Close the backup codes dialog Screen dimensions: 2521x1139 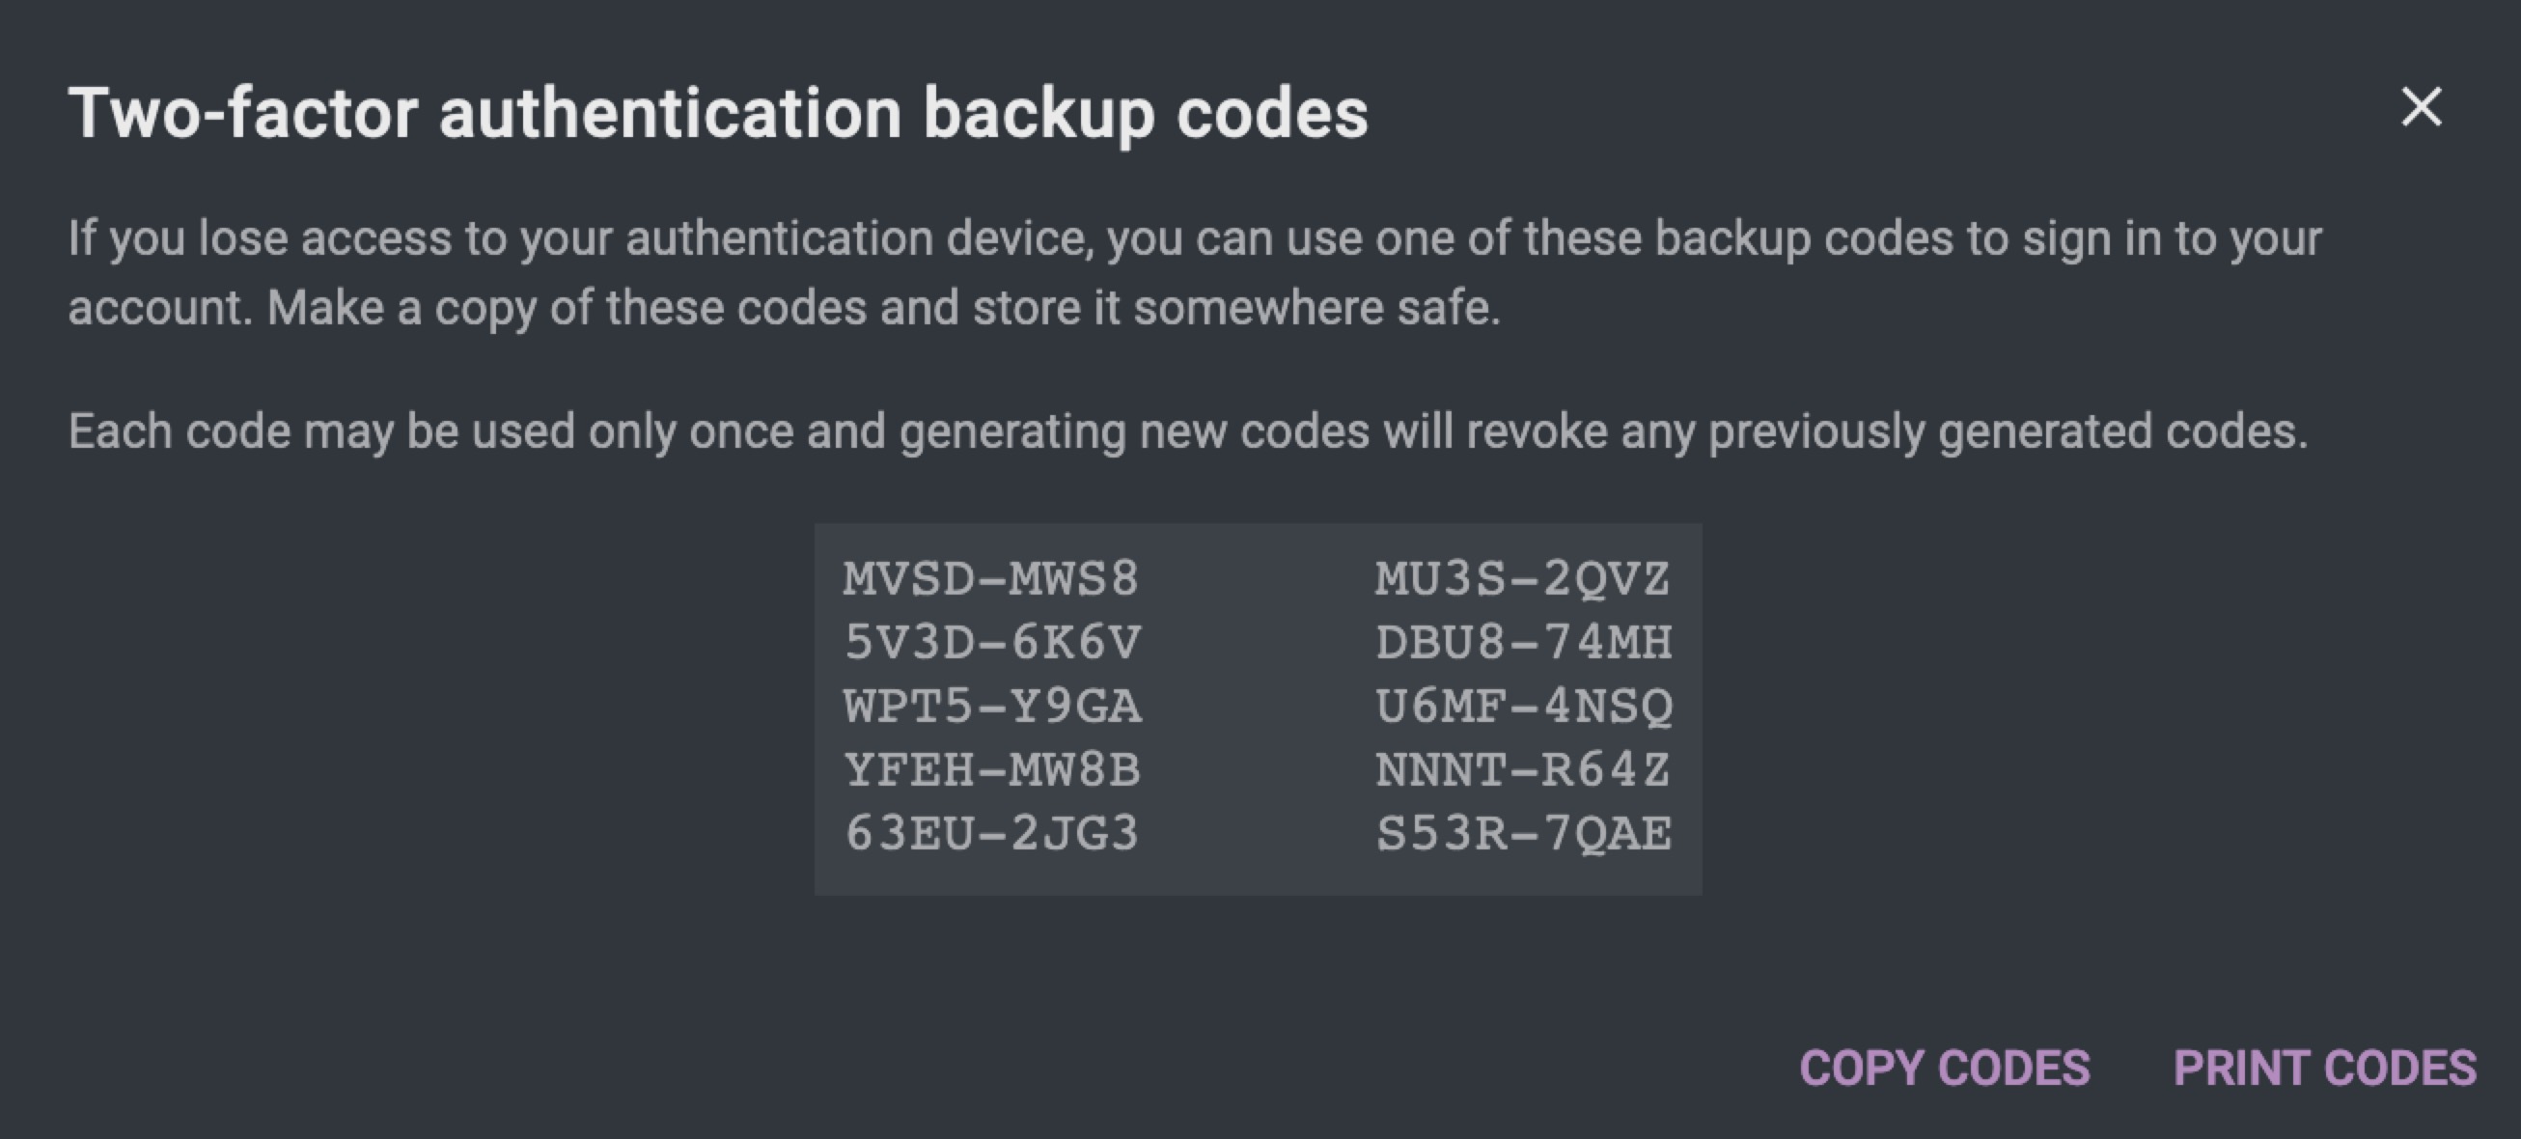pyautogui.click(x=2422, y=106)
